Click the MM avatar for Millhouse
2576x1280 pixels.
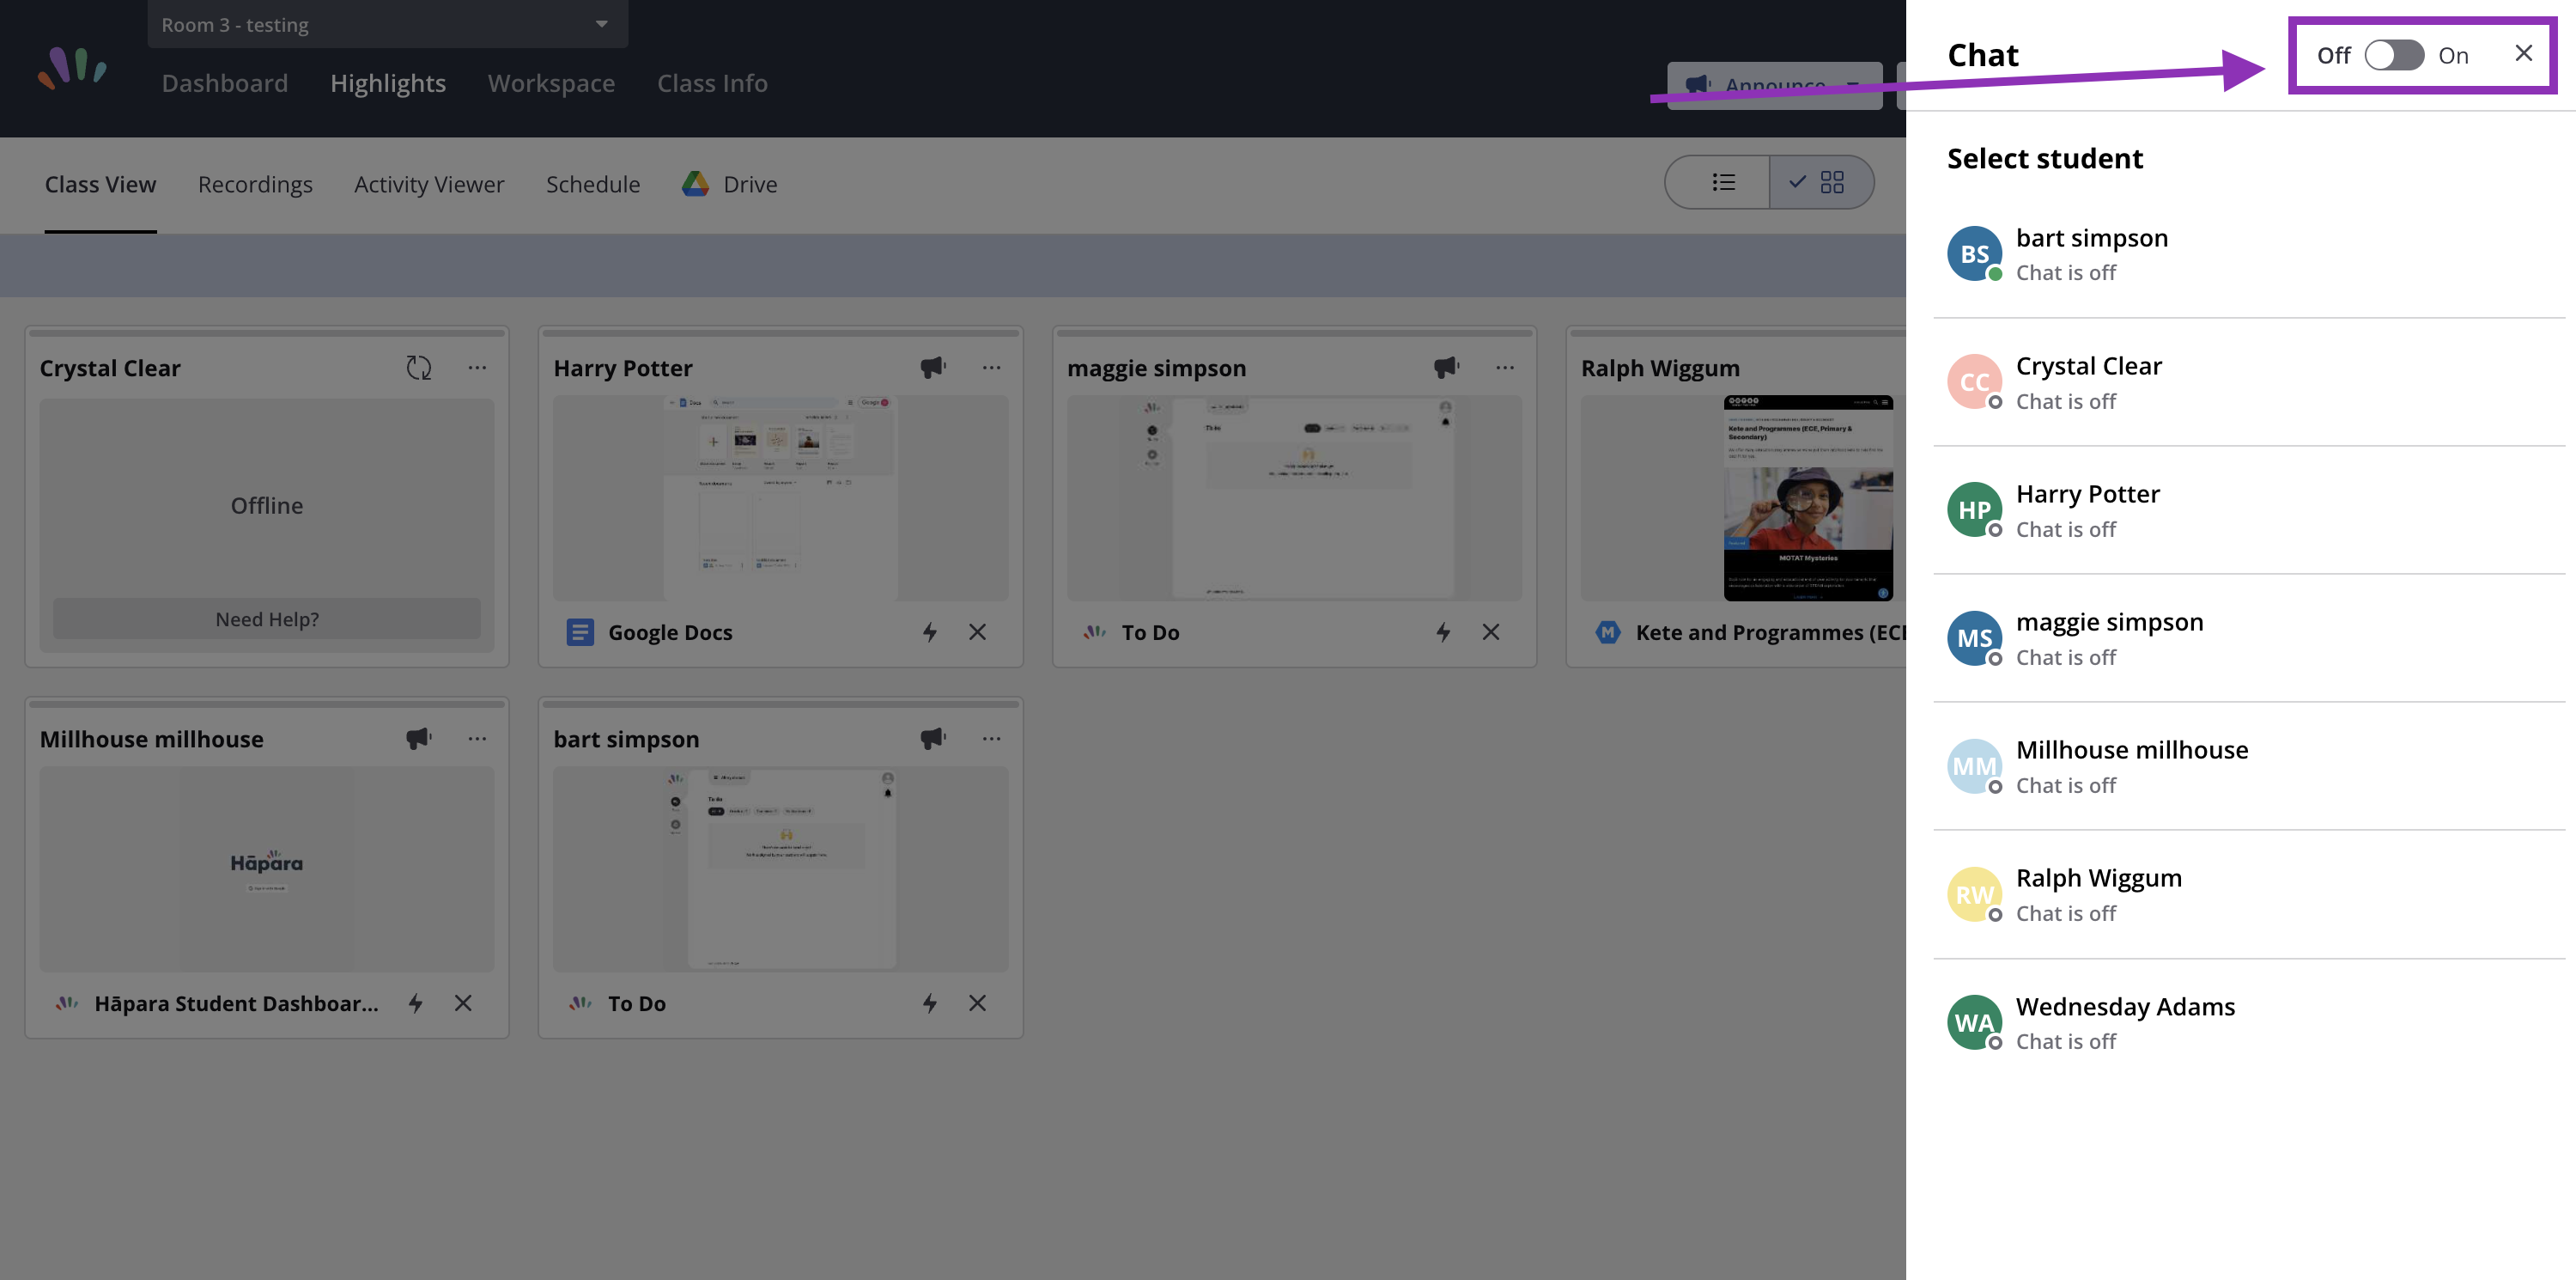pyautogui.click(x=1974, y=766)
